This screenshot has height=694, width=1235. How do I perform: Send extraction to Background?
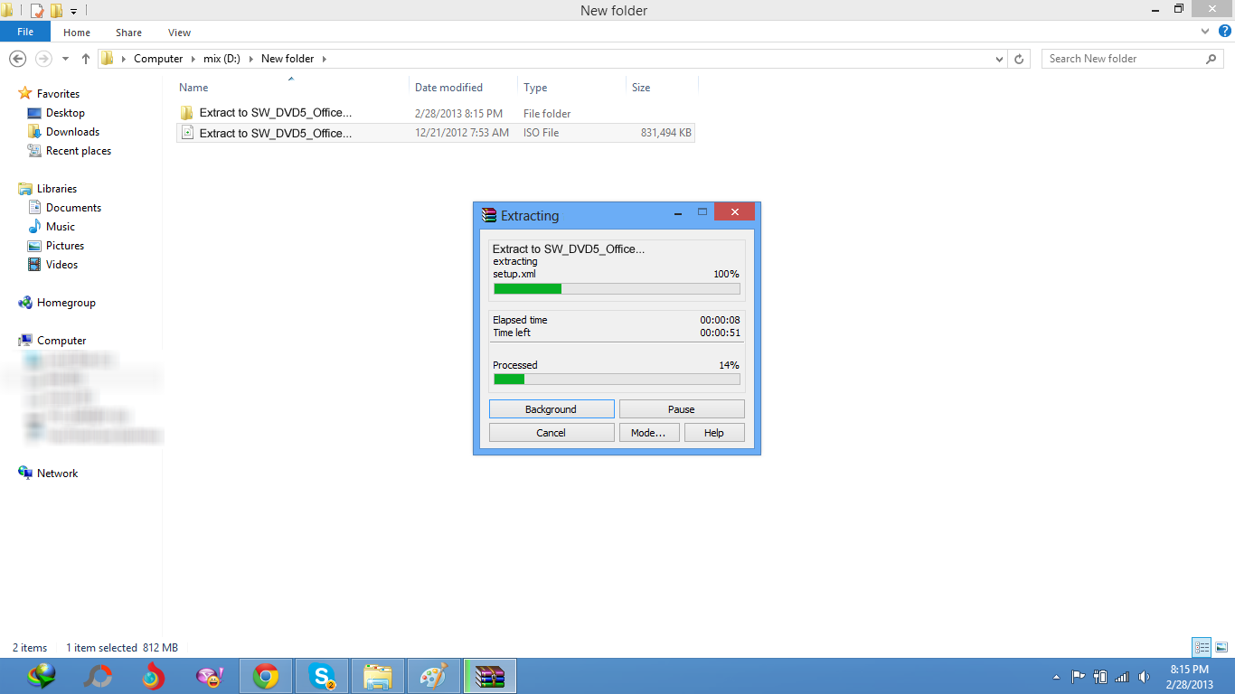click(x=551, y=409)
